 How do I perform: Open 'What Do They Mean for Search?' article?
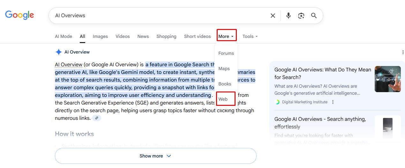[x=323, y=73]
